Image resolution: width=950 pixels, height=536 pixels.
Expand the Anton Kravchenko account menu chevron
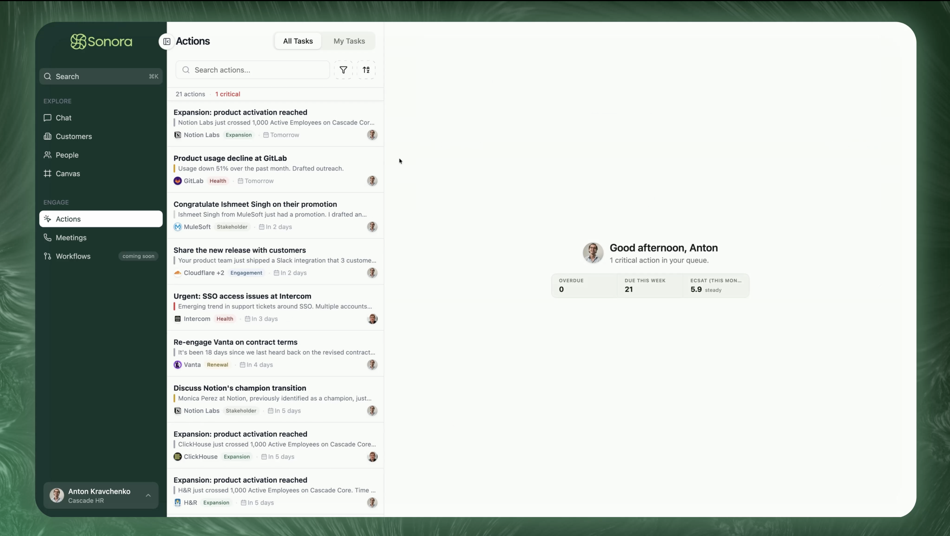(148, 495)
